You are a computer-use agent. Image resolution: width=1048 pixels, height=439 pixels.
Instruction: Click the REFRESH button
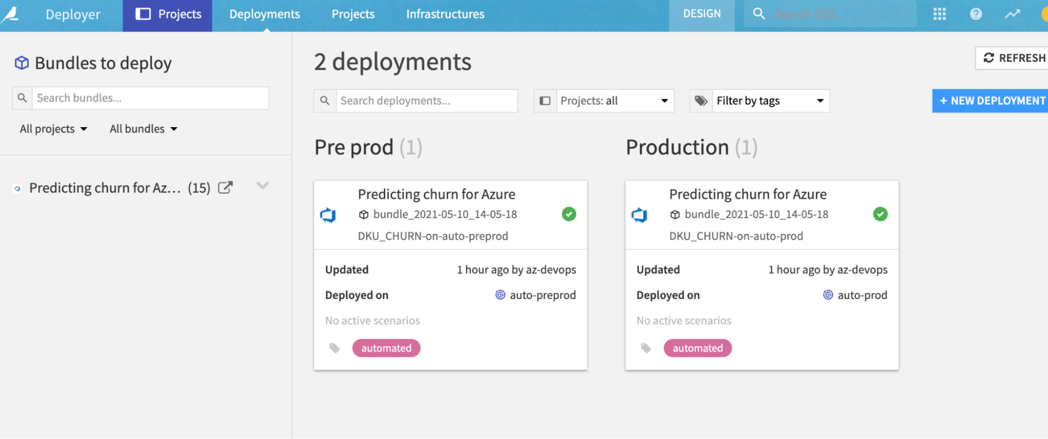(x=1012, y=58)
